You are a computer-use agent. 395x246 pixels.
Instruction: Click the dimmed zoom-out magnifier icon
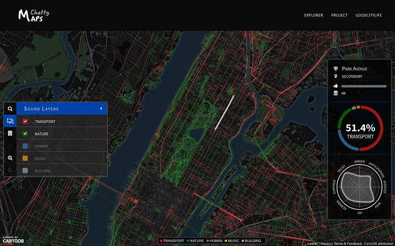[10, 170]
